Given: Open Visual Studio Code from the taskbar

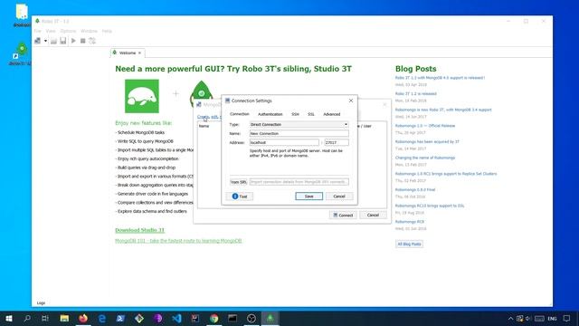Looking at the screenshot, I should tap(177, 318).
